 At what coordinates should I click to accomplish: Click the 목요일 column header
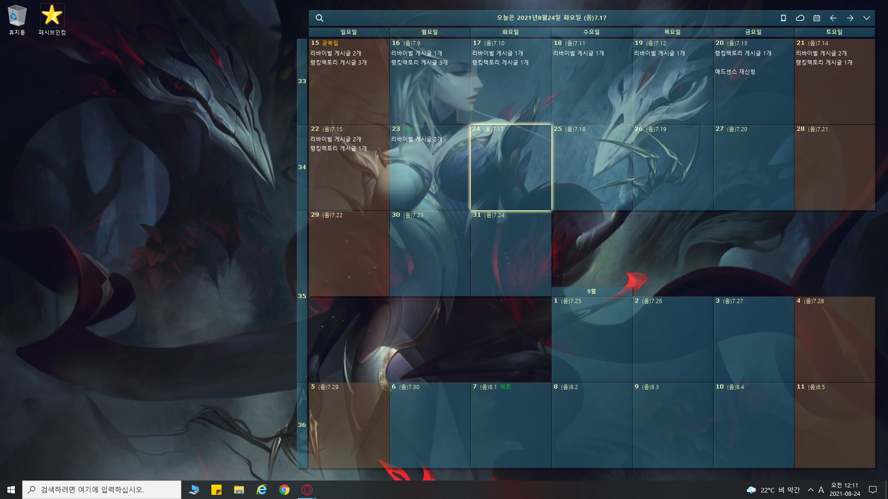(x=672, y=32)
